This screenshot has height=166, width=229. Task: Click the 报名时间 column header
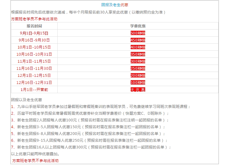(34, 26)
